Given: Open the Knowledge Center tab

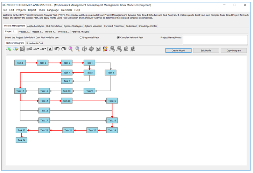Looking at the screenshot, I should pyautogui.click(x=148, y=26).
